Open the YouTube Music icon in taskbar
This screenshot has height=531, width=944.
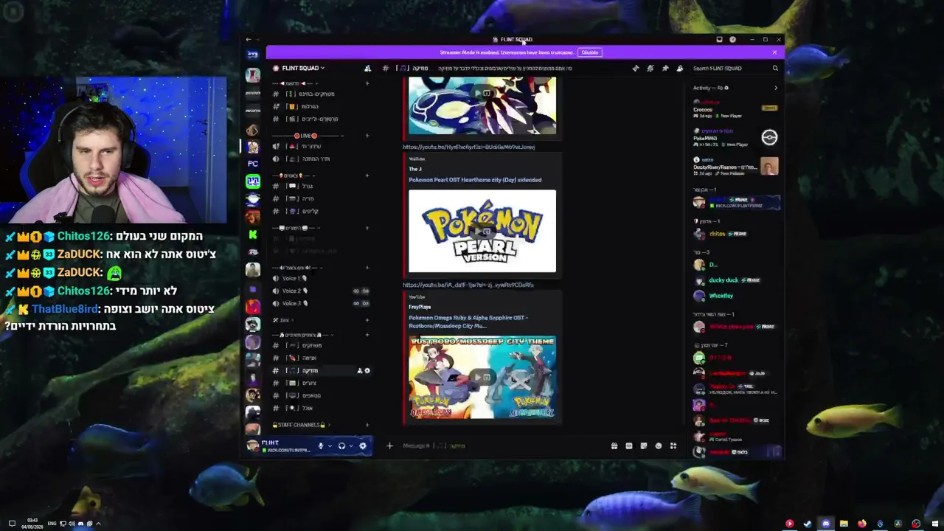click(x=789, y=524)
